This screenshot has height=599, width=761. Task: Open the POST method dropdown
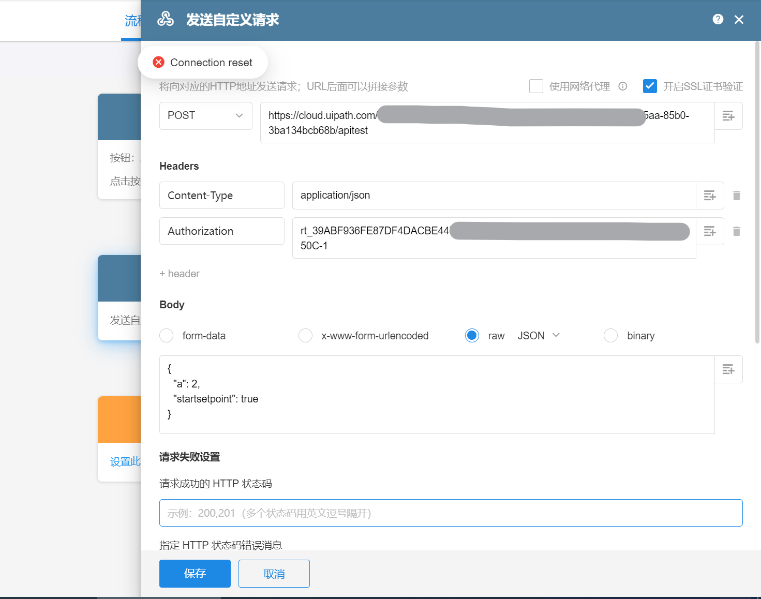point(205,116)
